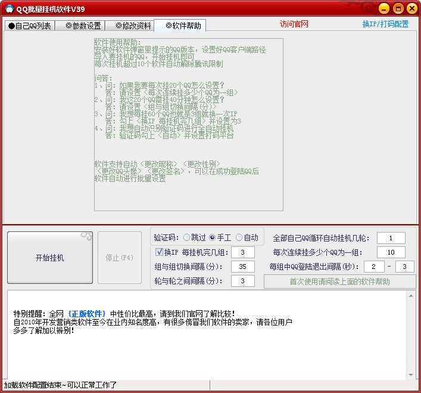
Task: Click the 组与组切换间隔(分) field showing 35
Action: 243,267
